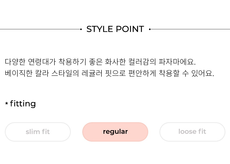Click the STYLE POINT heading
This screenshot has width=230, height=164.
pos(115,29)
